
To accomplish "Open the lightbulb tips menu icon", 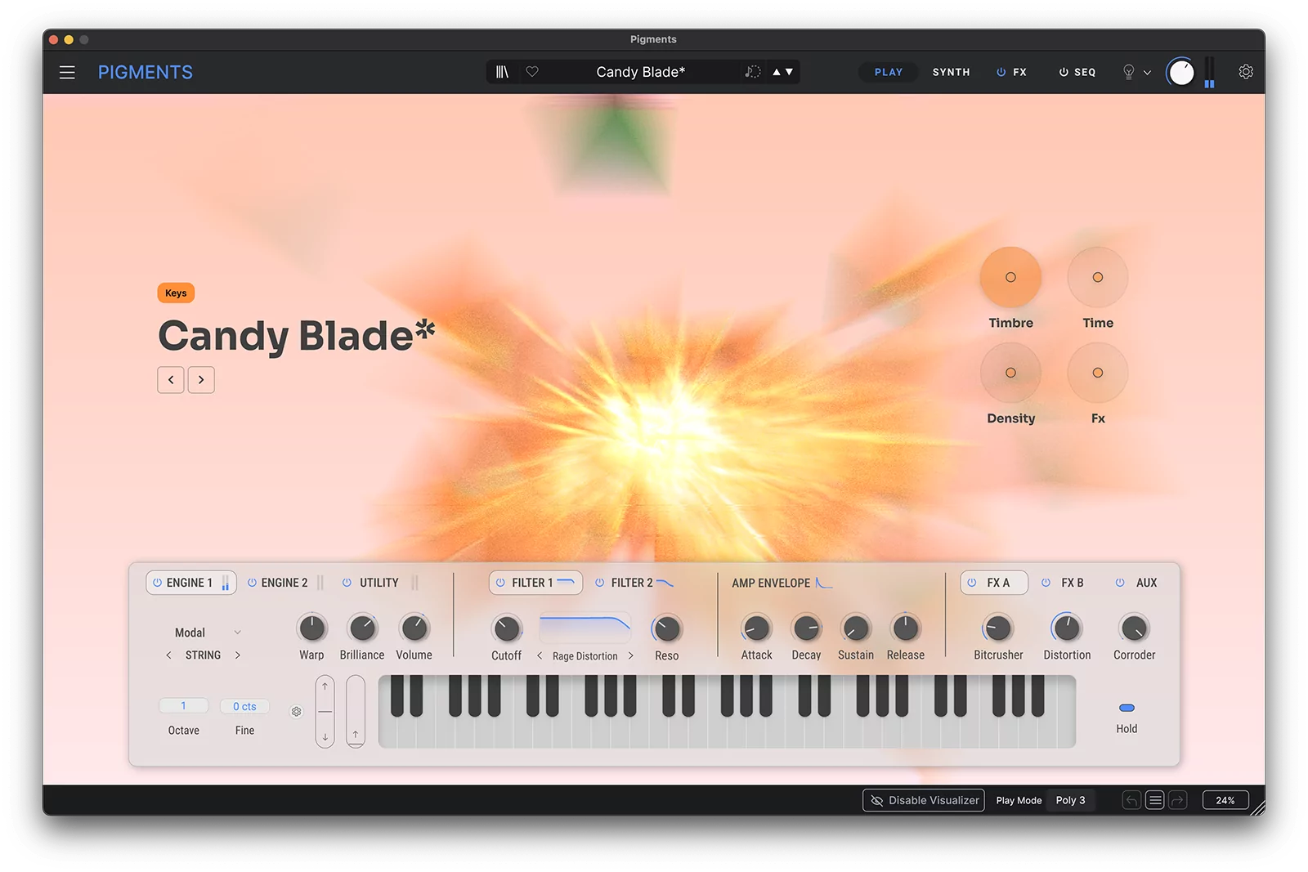I will (x=1129, y=72).
